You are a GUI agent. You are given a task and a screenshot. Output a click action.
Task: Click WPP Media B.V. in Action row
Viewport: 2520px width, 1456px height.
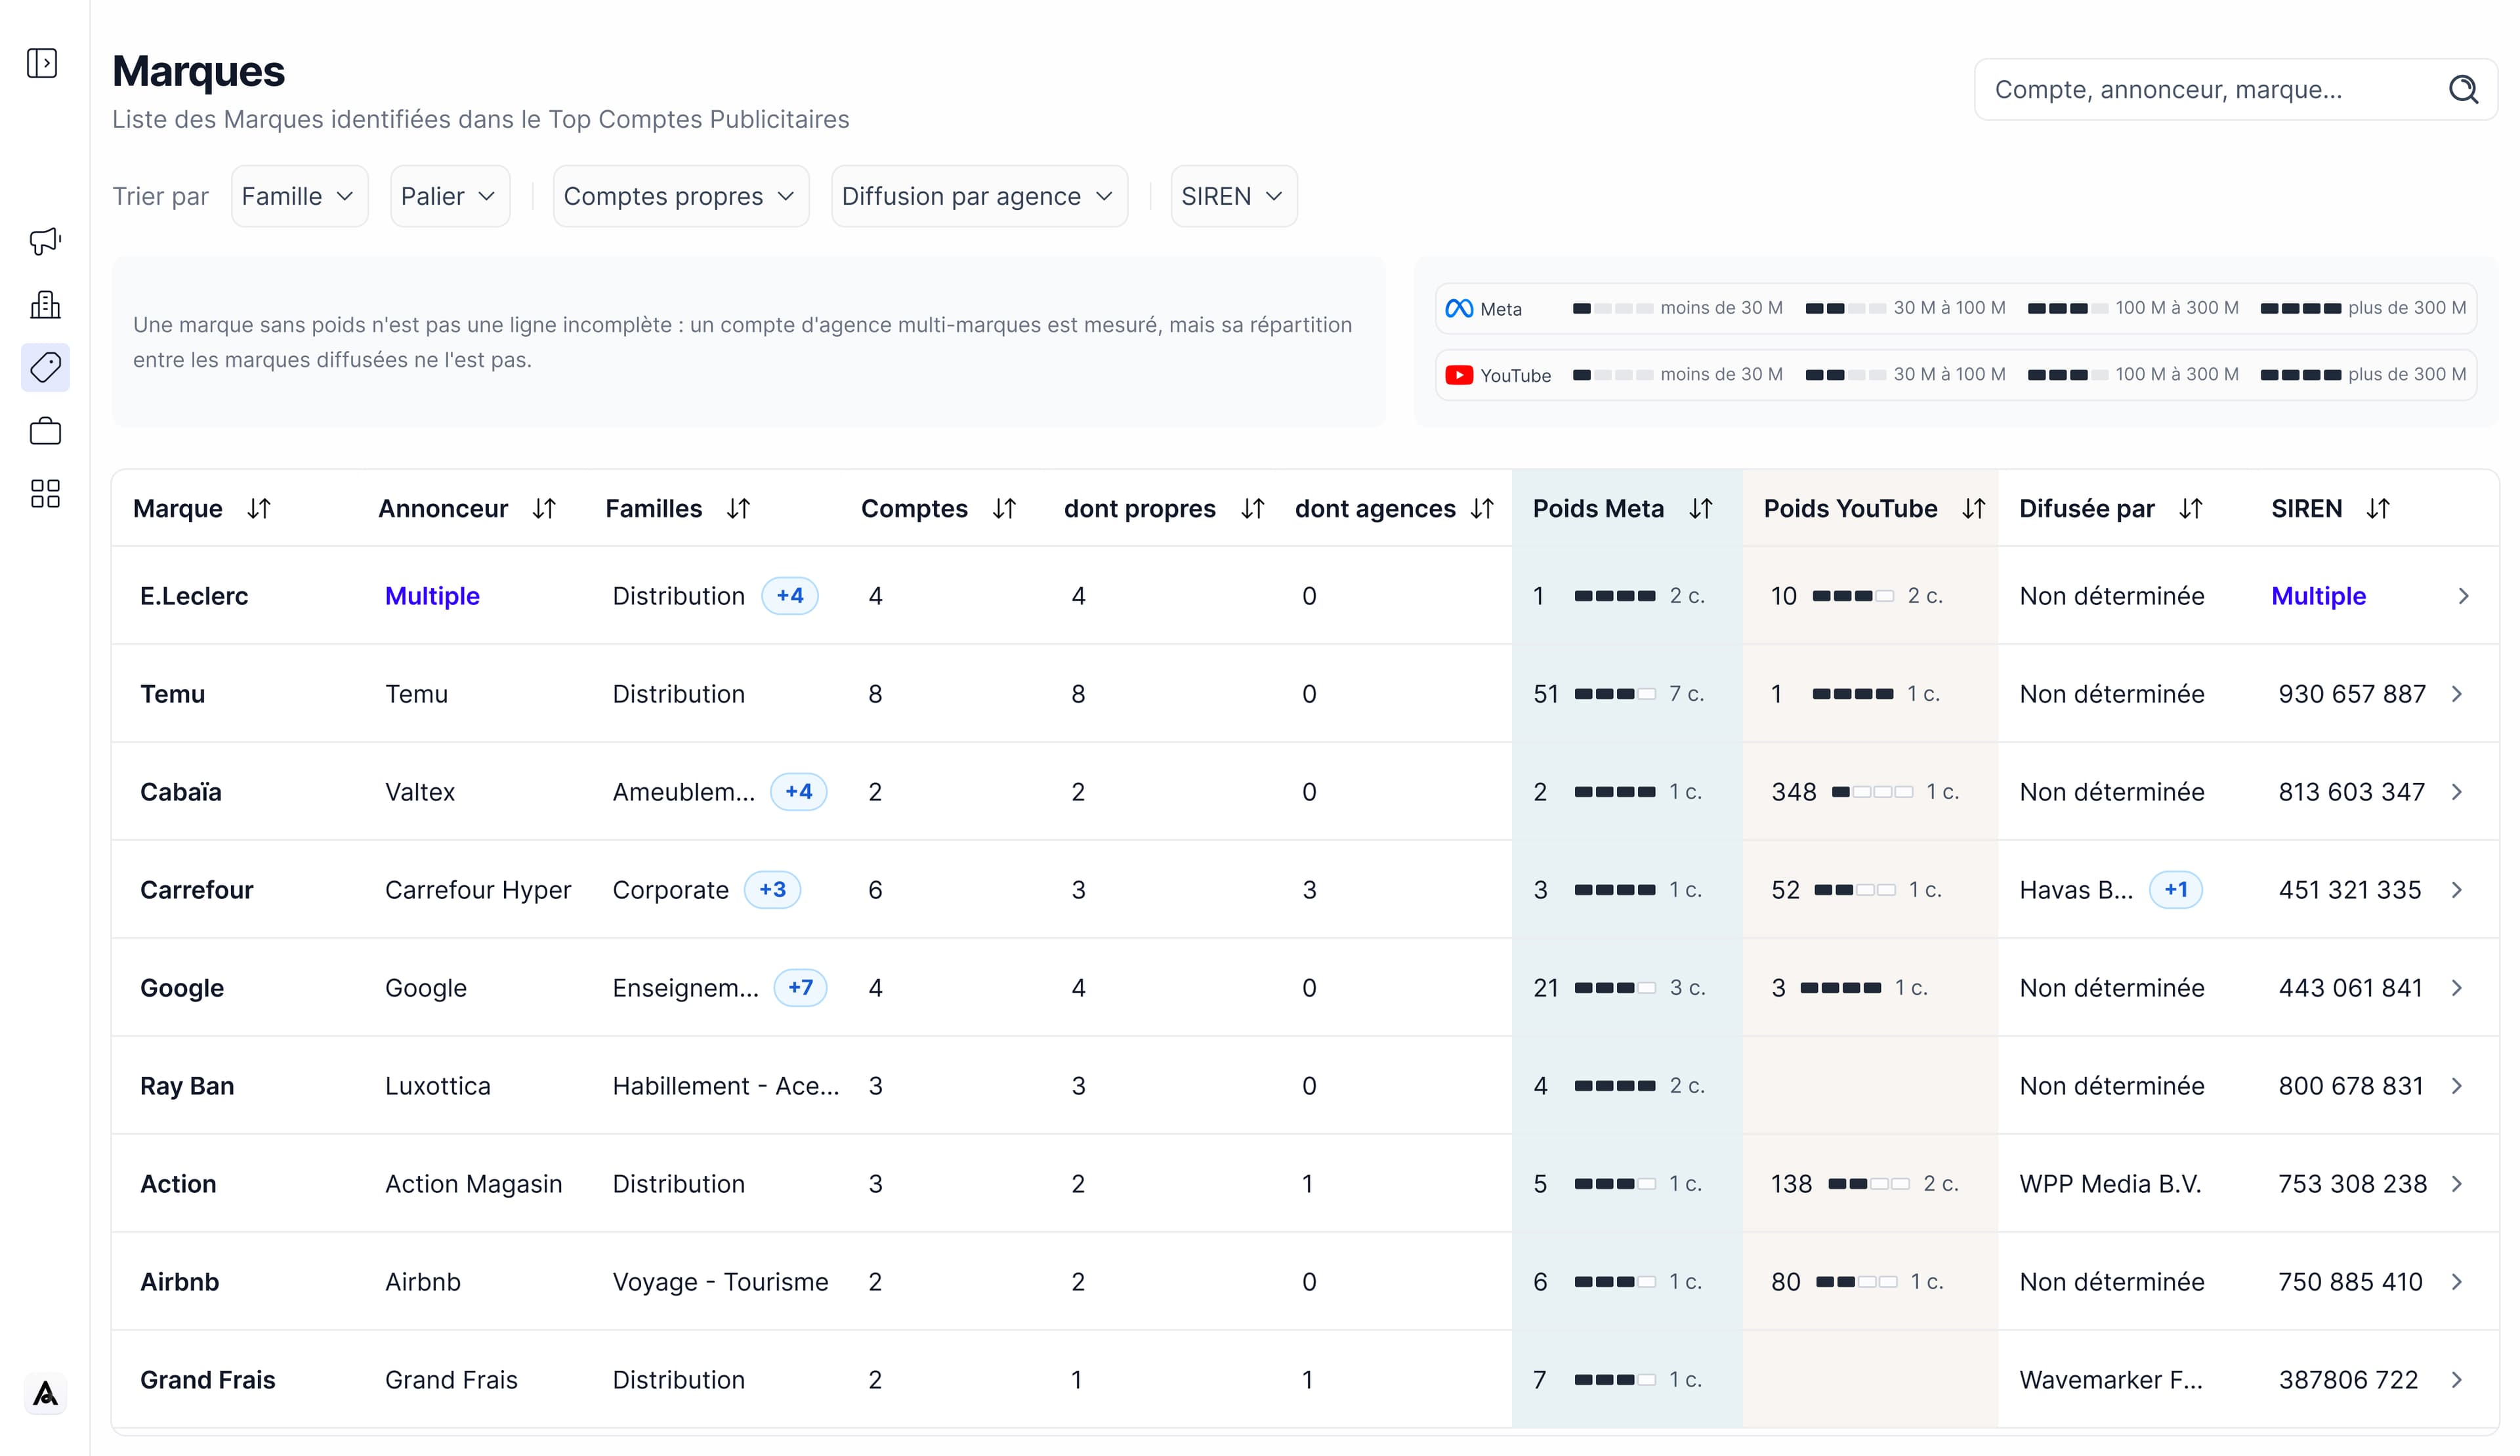2110,1184
